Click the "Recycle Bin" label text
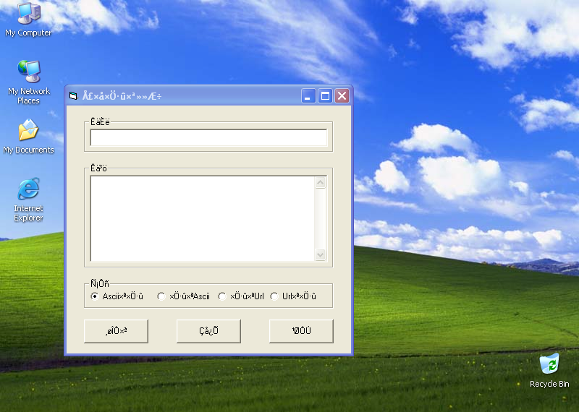This screenshot has height=412, width=579. point(549,384)
